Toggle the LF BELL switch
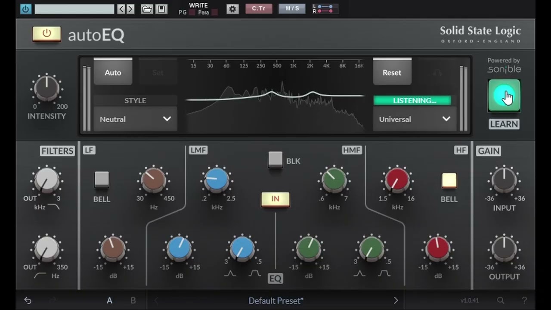This screenshot has width=551, height=310. pos(102,180)
